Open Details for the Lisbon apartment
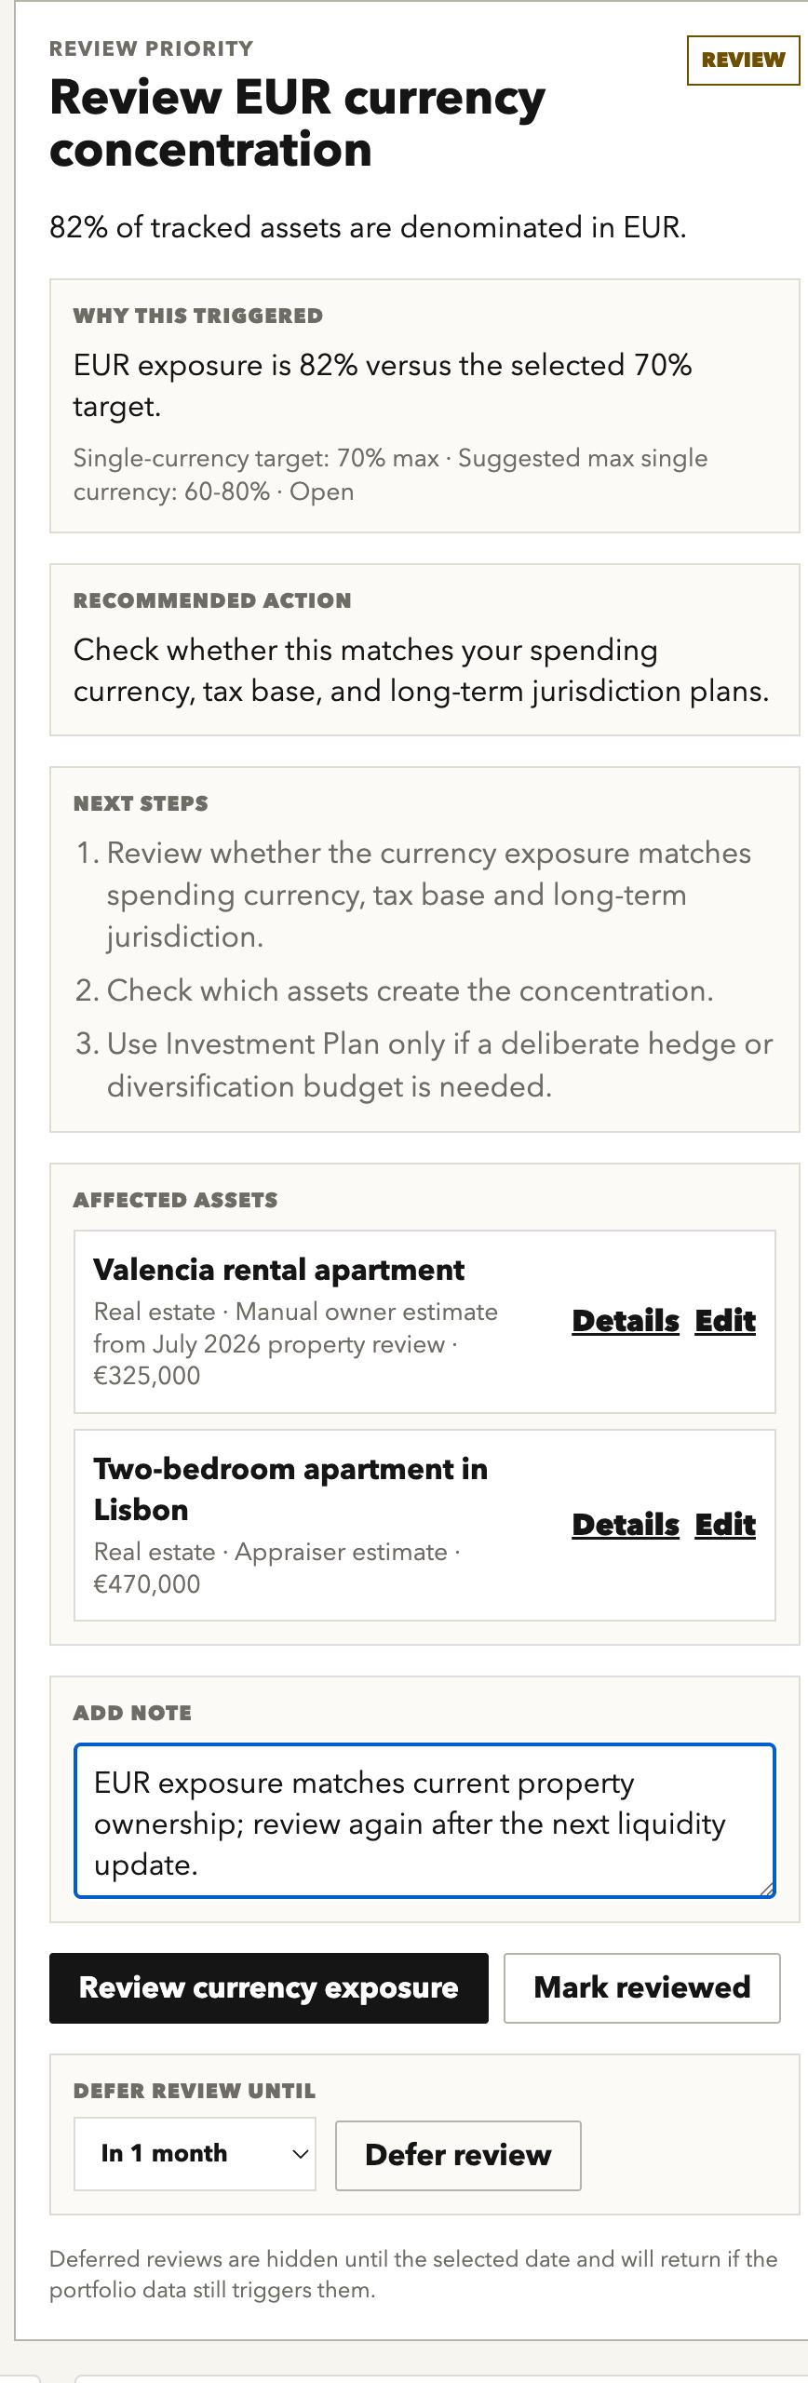The width and height of the screenshot is (808, 2383). (626, 1525)
